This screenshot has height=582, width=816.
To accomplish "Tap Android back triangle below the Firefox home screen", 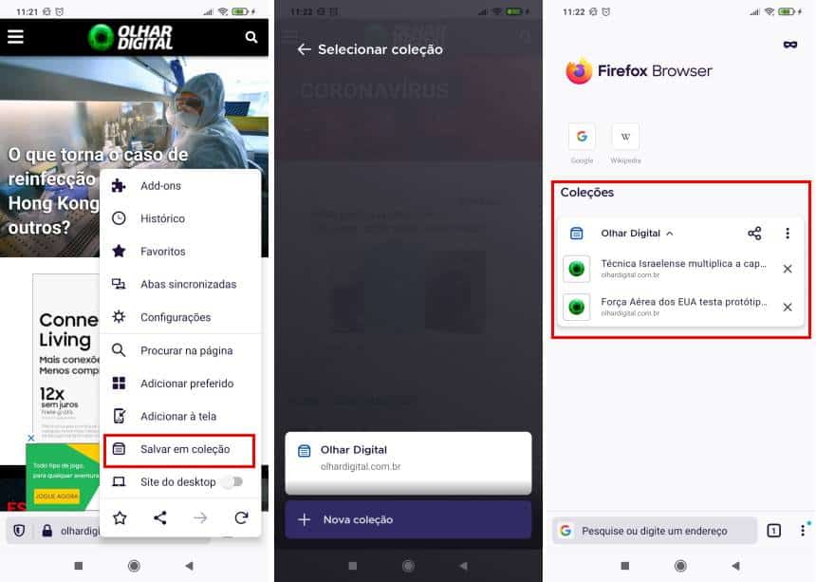I will pos(735,565).
